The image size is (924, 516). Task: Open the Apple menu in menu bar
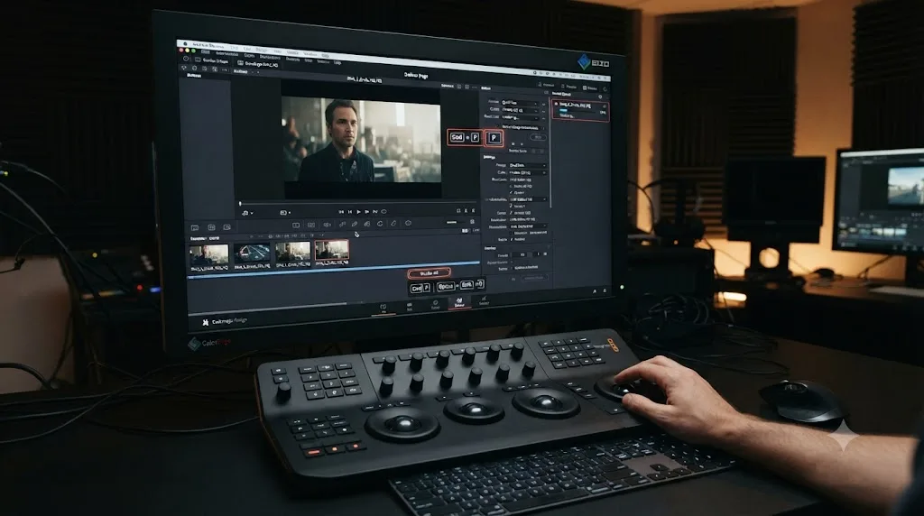(x=185, y=44)
